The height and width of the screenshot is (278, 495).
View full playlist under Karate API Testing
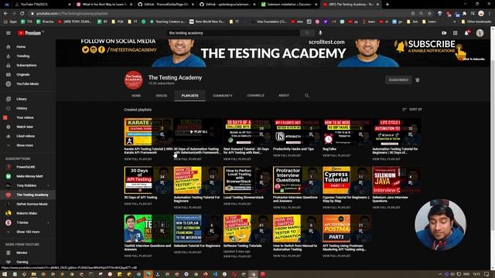pyautogui.click(x=138, y=159)
